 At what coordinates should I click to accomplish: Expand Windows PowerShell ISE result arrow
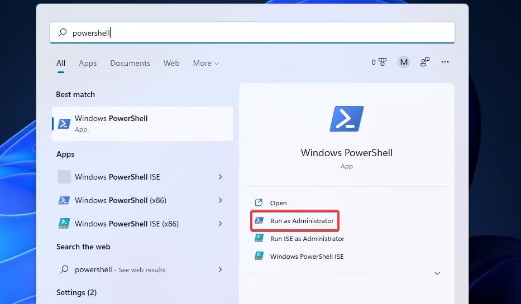220,177
